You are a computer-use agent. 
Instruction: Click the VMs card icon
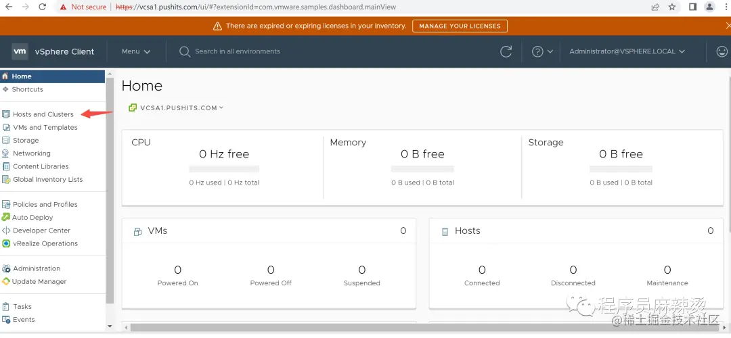(x=137, y=231)
